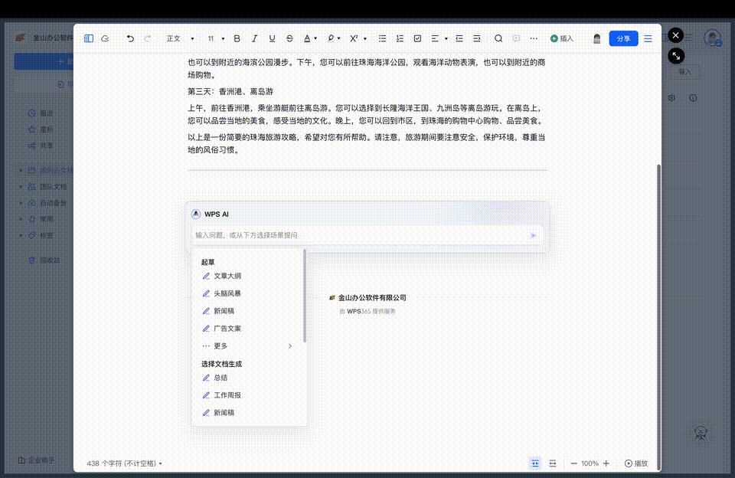Click the undo icon
The image size is (735, 478).
pyautogui.click(x=130, y=38)
